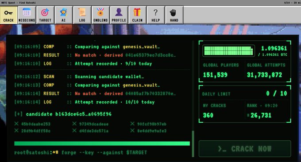Click failed hash 97349dcadeae
The width and height of the screenshot is (301, 162).
(90, 124)
